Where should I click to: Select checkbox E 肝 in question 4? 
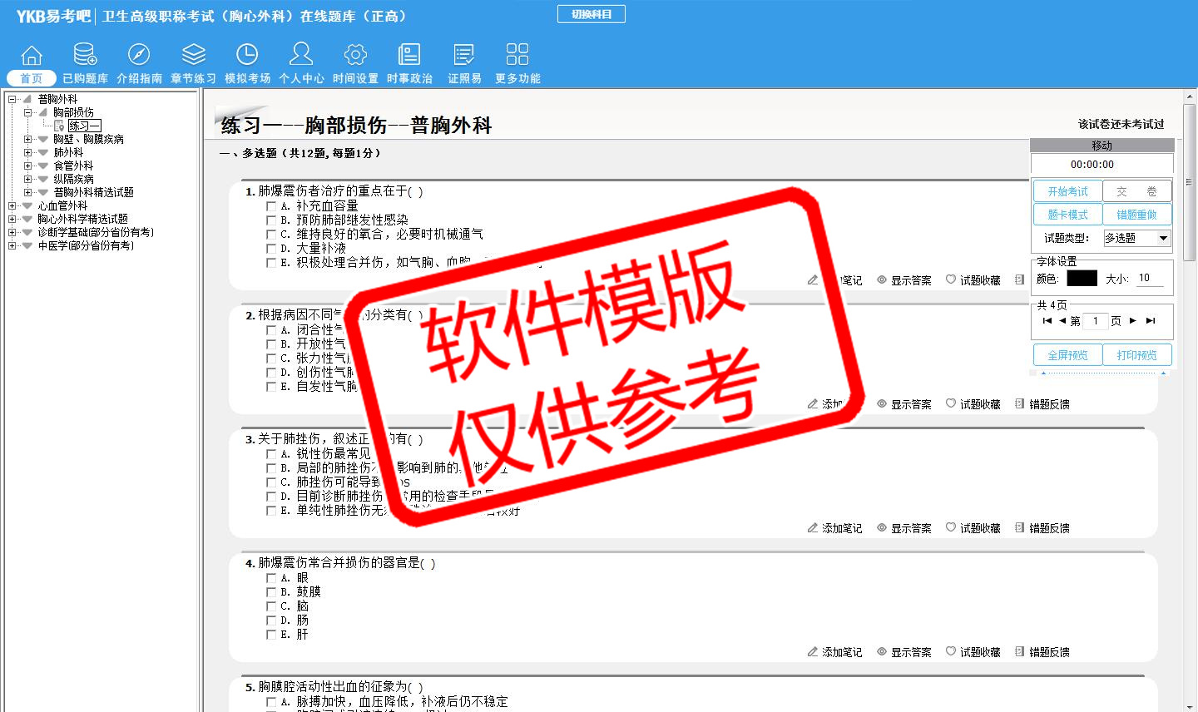(271, 635)
